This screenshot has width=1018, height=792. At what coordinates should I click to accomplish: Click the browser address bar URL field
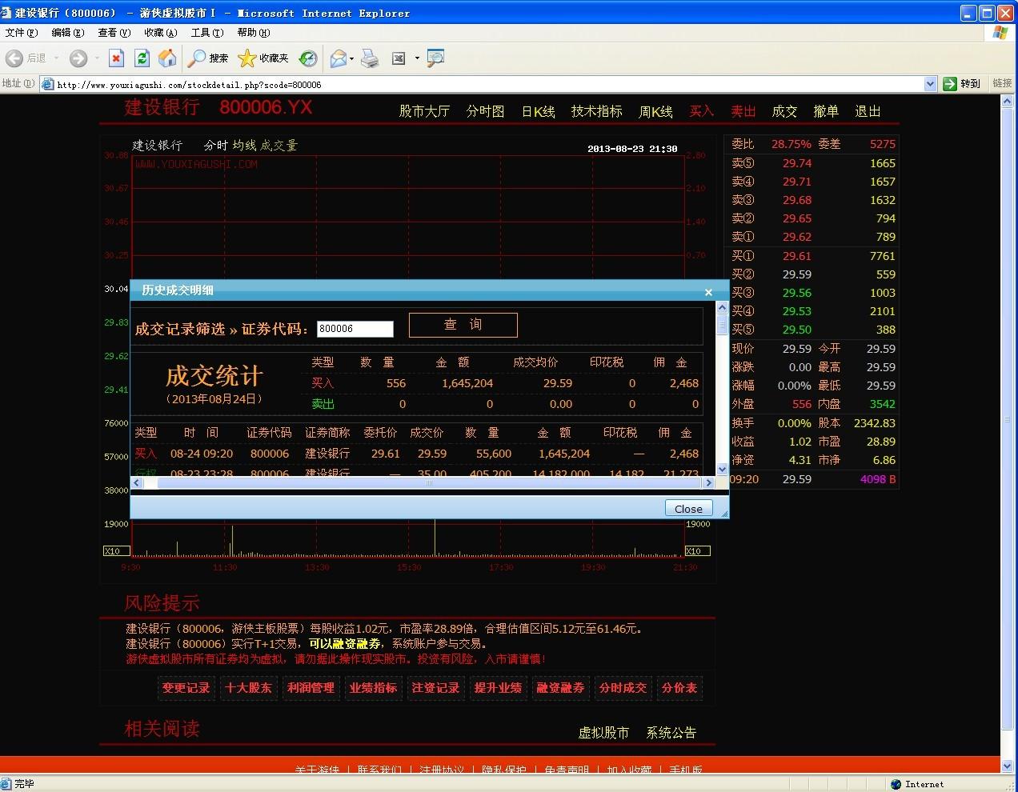coord(488,84)
